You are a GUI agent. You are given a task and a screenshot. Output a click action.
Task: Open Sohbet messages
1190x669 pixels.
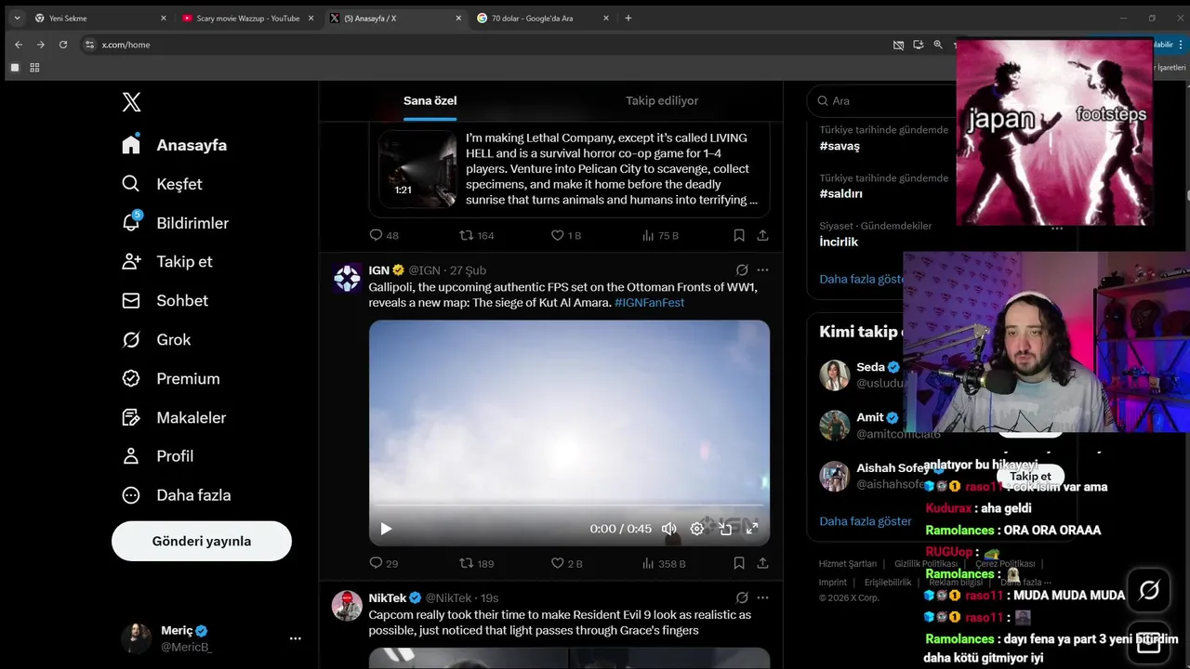(x=165, y=300)
